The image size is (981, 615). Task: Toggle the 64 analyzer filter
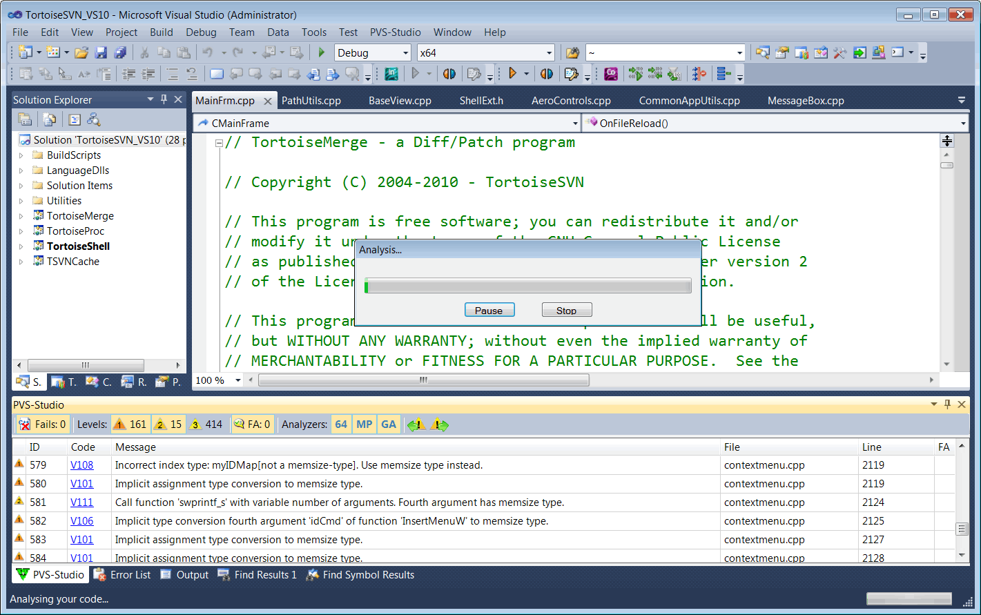[341, 424]
